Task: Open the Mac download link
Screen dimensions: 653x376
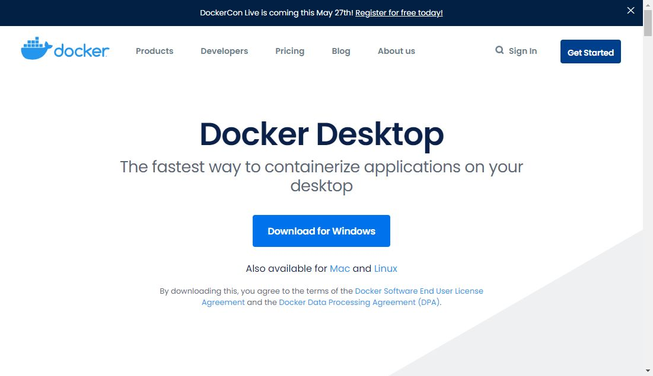Action: tap(340, 268)
